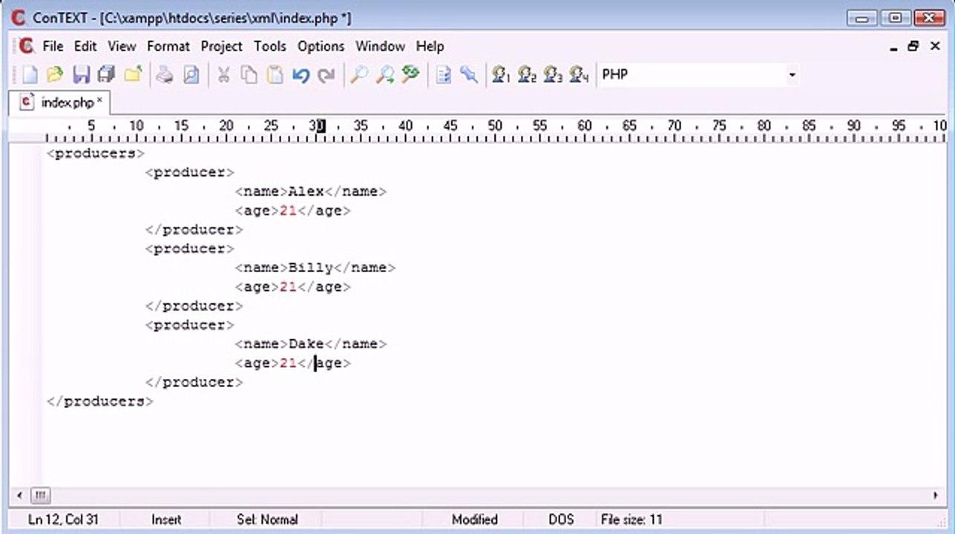Image resolution: width=955 pixels, height=534 pixels.
Task: Click the Save All files icon
Action: 106,75
